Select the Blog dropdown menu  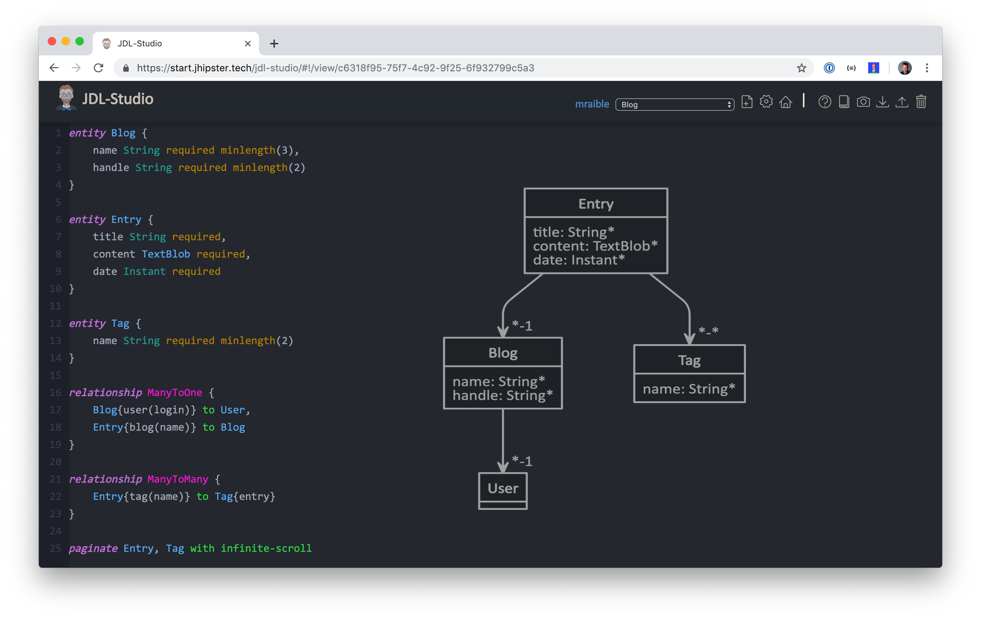coord(672,104)
